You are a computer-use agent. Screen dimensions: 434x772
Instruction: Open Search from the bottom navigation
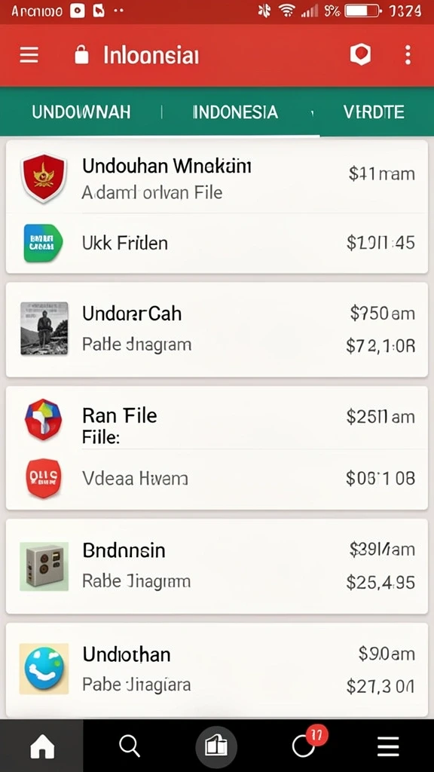(130, 746)
